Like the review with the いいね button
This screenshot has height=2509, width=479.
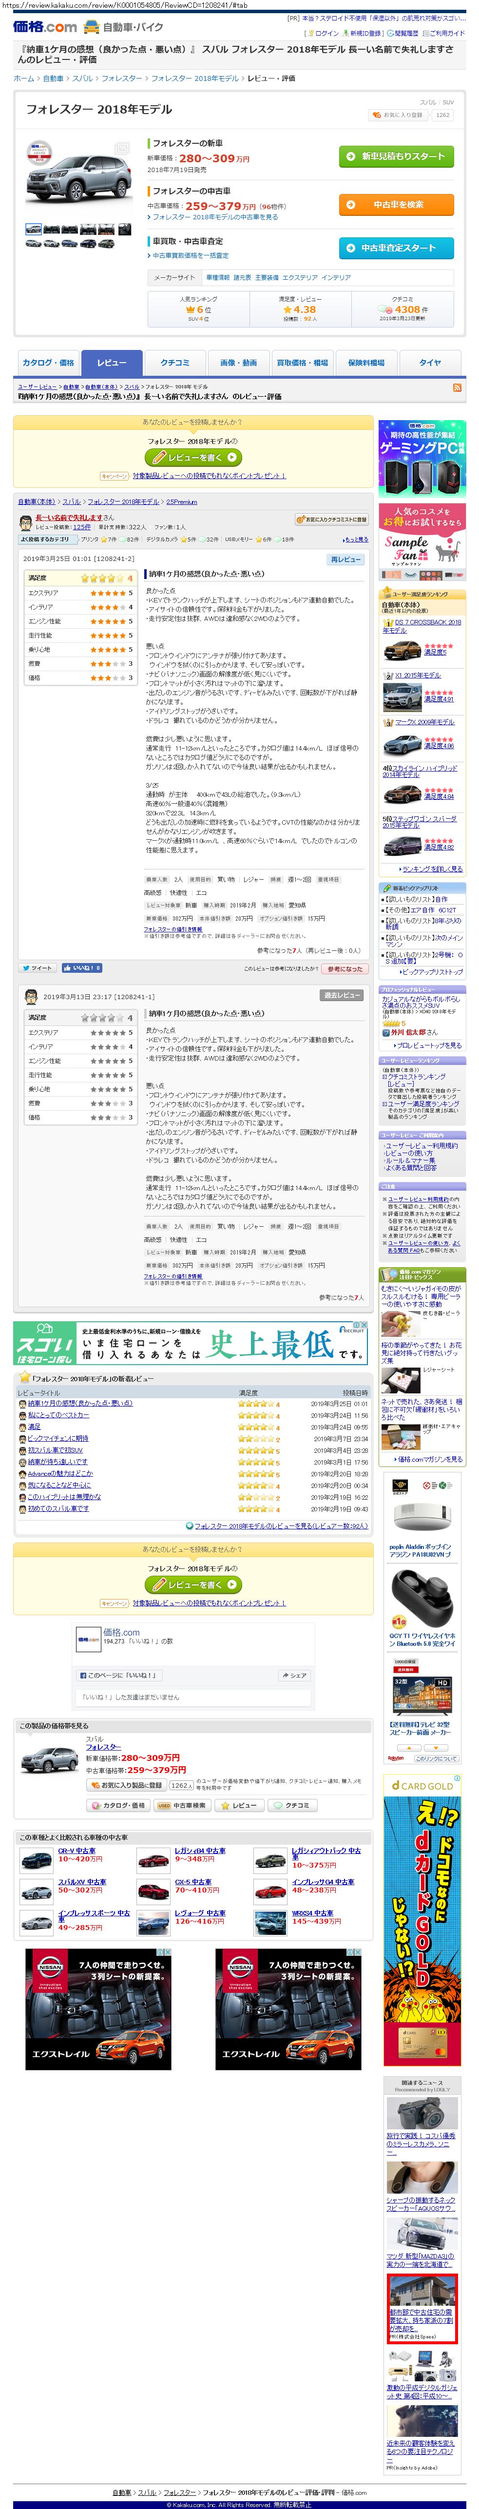point(81,968)
